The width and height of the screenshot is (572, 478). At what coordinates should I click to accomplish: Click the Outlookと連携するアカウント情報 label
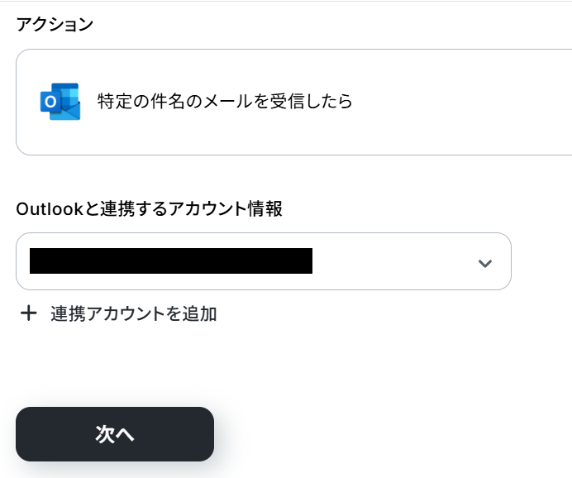click(149, 209)
